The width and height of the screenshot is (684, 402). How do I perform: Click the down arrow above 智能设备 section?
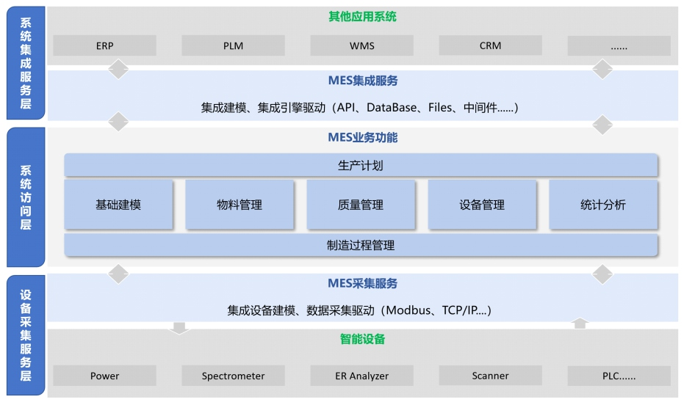tap(179, 328)
